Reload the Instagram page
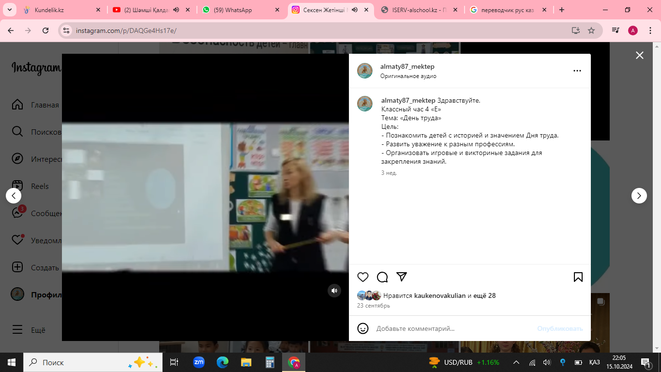This screenshot has width=661, height=372. (x=45, y=31)
